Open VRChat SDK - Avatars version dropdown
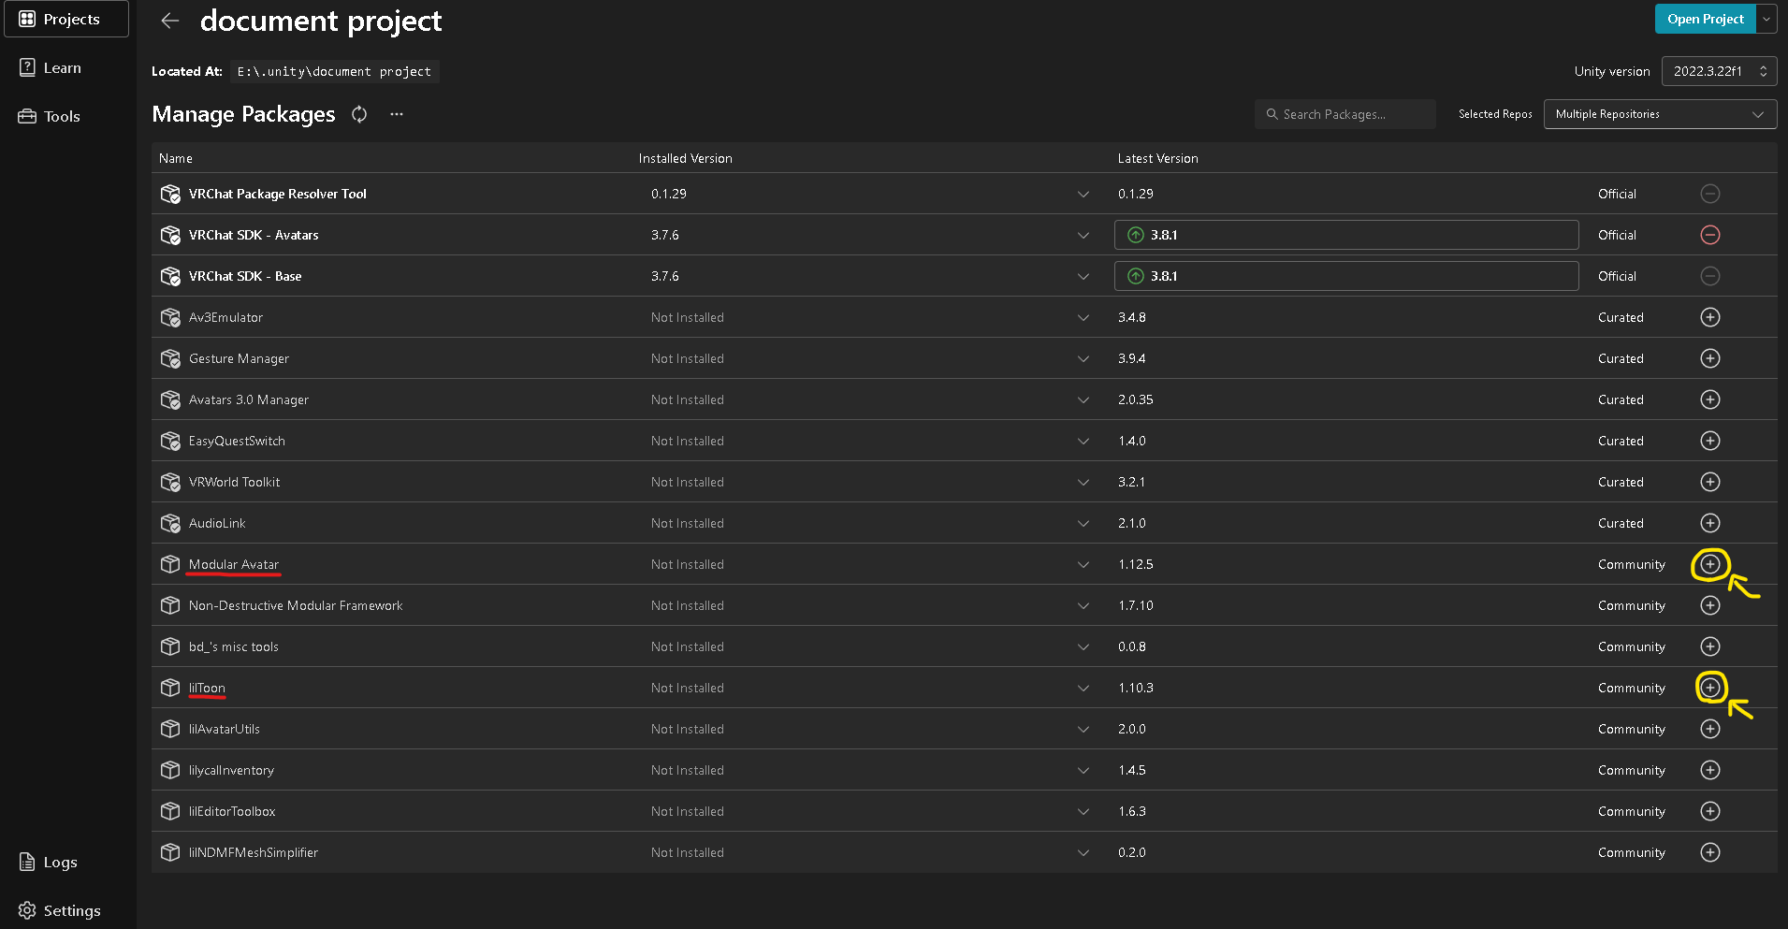Screen dimensions: 1788x929 coord(1083,235)
